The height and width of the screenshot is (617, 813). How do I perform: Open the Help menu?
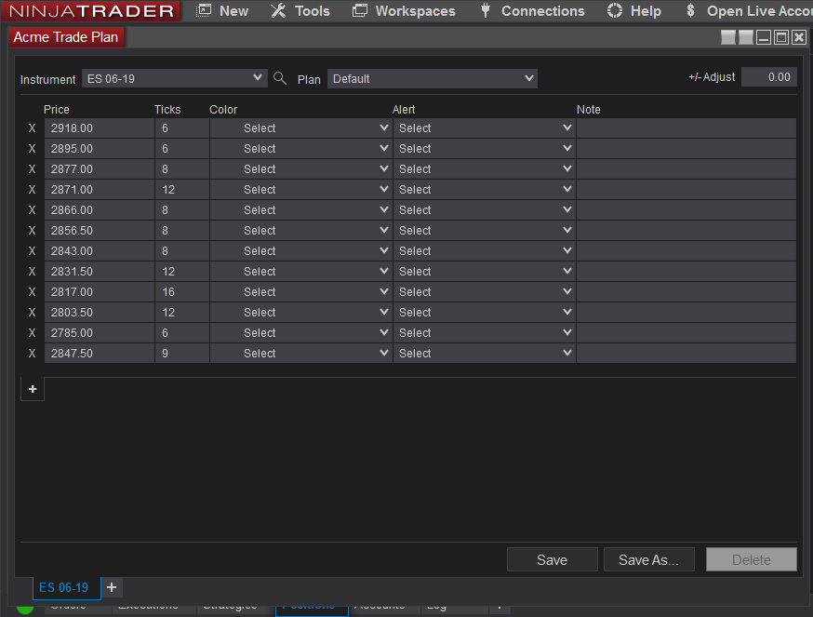tap(634, 11)
